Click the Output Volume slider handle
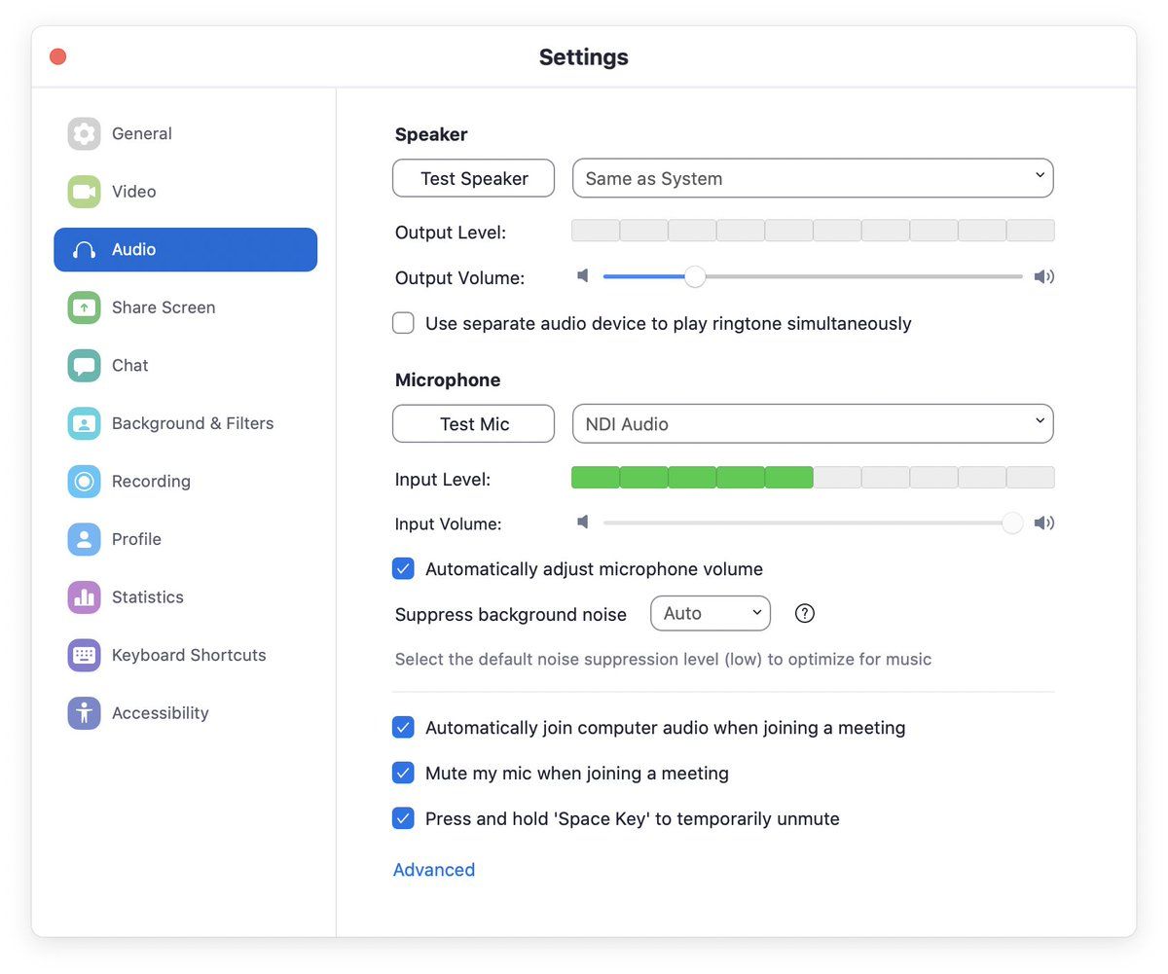1168x974 pixels. tap(695, 277)
